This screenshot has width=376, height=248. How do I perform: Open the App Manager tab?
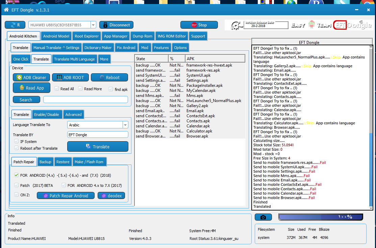pos(116,36)
